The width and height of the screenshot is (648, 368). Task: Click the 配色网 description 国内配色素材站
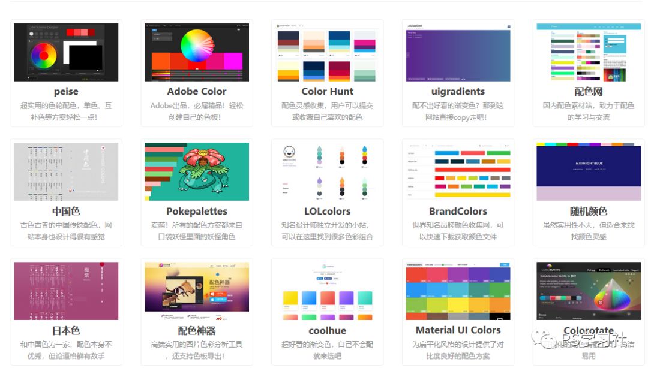tap(589, 111)
